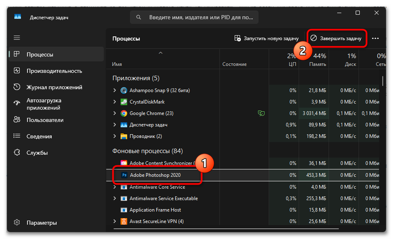Click the vertical scrollbar of process list

coord(383,81)
